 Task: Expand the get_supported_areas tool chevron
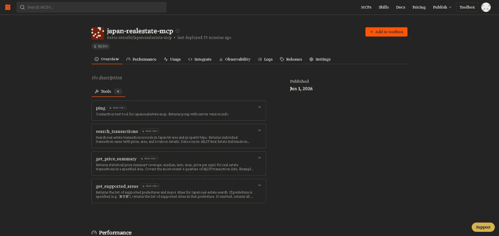click(259, 185)
